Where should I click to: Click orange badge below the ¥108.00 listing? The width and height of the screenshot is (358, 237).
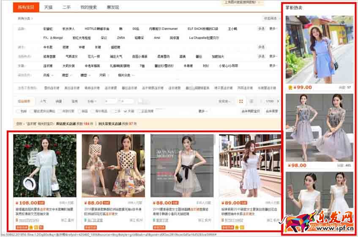(22, 227)
